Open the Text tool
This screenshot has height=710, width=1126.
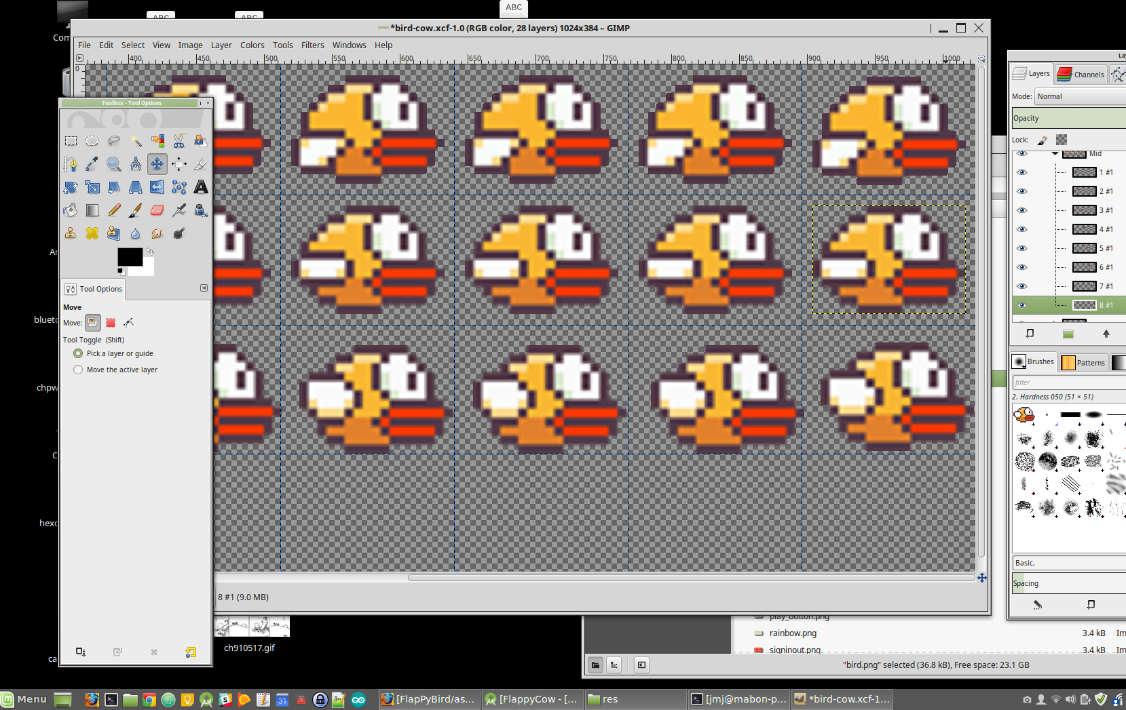[201, 187]
